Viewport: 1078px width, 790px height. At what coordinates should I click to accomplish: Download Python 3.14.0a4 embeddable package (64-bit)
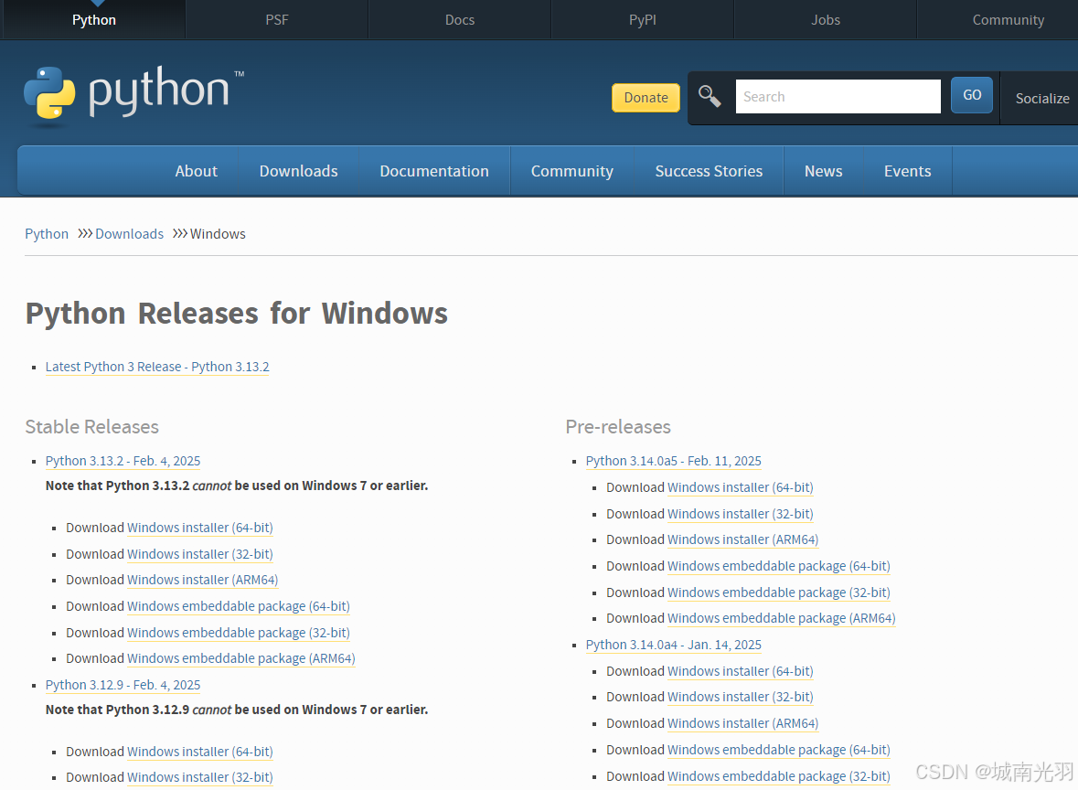779,750
